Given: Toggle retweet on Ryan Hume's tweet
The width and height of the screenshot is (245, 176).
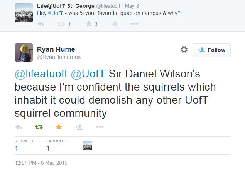Looking at the screenshot, I should point(39,127).
